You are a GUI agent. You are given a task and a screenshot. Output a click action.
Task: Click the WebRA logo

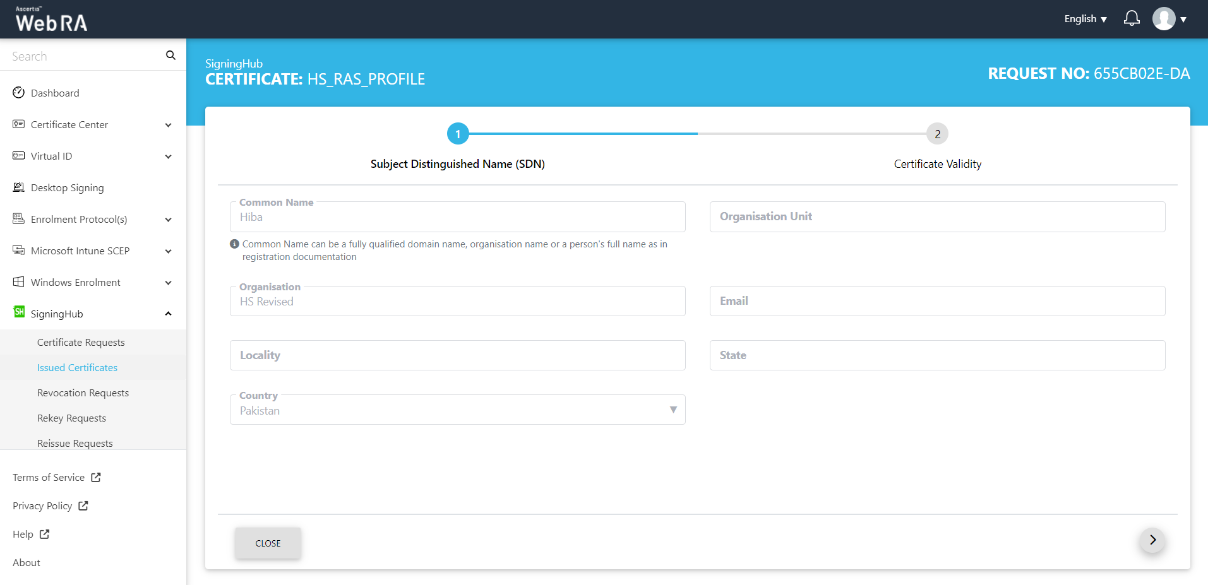tap(51, 20)
